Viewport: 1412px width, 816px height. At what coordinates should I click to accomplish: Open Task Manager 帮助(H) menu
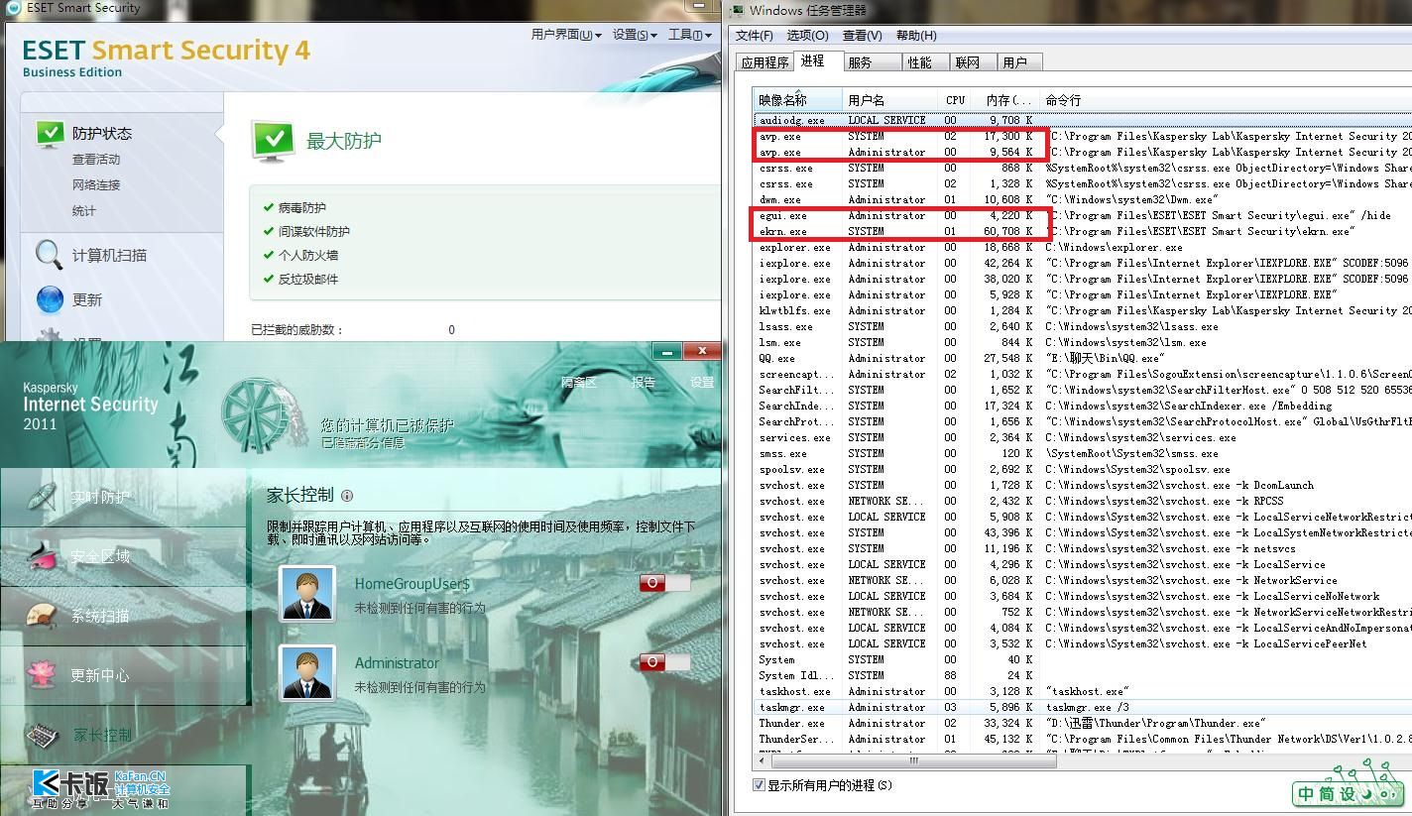coord(916,36)
